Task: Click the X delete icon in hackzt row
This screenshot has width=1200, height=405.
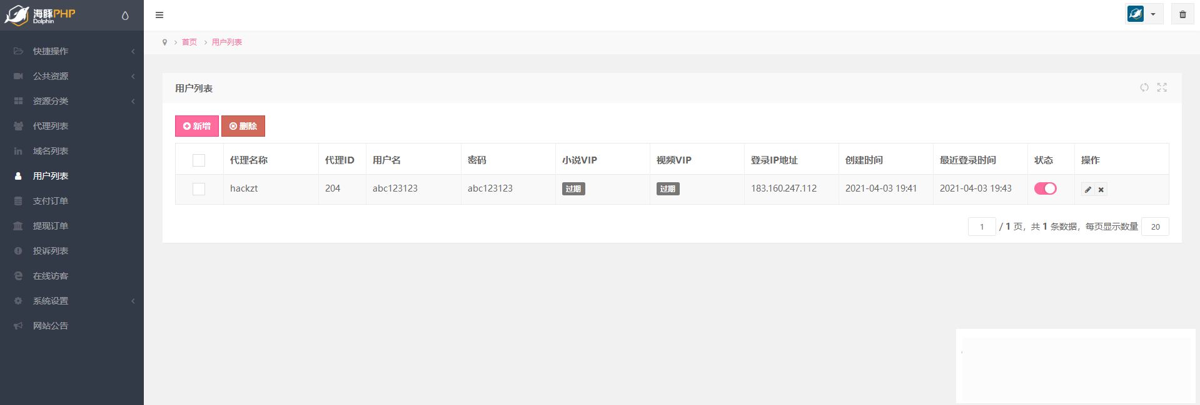Action: pyautogui.click(x=1101, y=189)
